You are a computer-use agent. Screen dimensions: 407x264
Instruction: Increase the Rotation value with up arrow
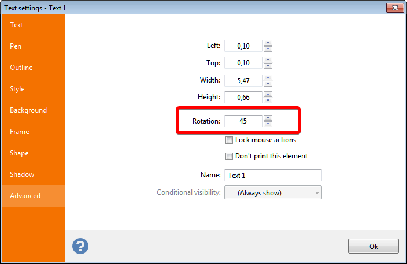(x=268, y=118)
